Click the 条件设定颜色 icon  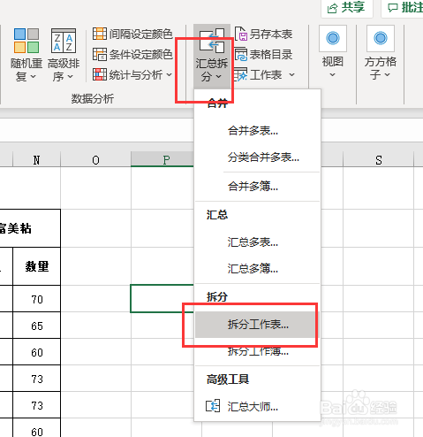tap(100, 54)
